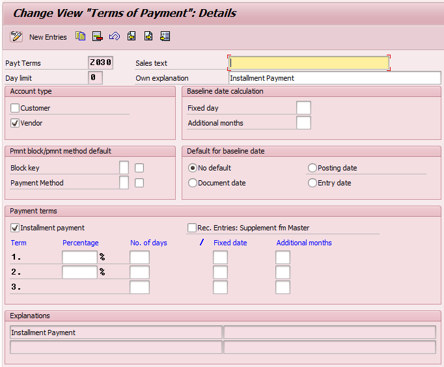Click Term 3 Additional months field
Image resolution: width=444 pixels, height=367 pixels.
(x=283, y=287)
